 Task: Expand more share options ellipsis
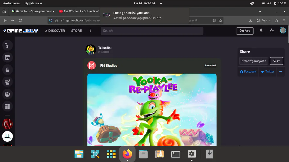tap(281, 72)
